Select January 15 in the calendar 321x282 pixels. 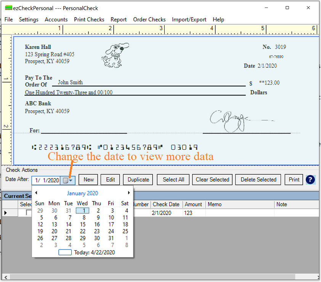(83, 225)
